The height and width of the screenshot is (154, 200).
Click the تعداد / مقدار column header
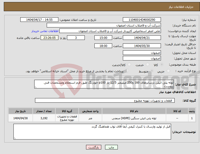44,111
